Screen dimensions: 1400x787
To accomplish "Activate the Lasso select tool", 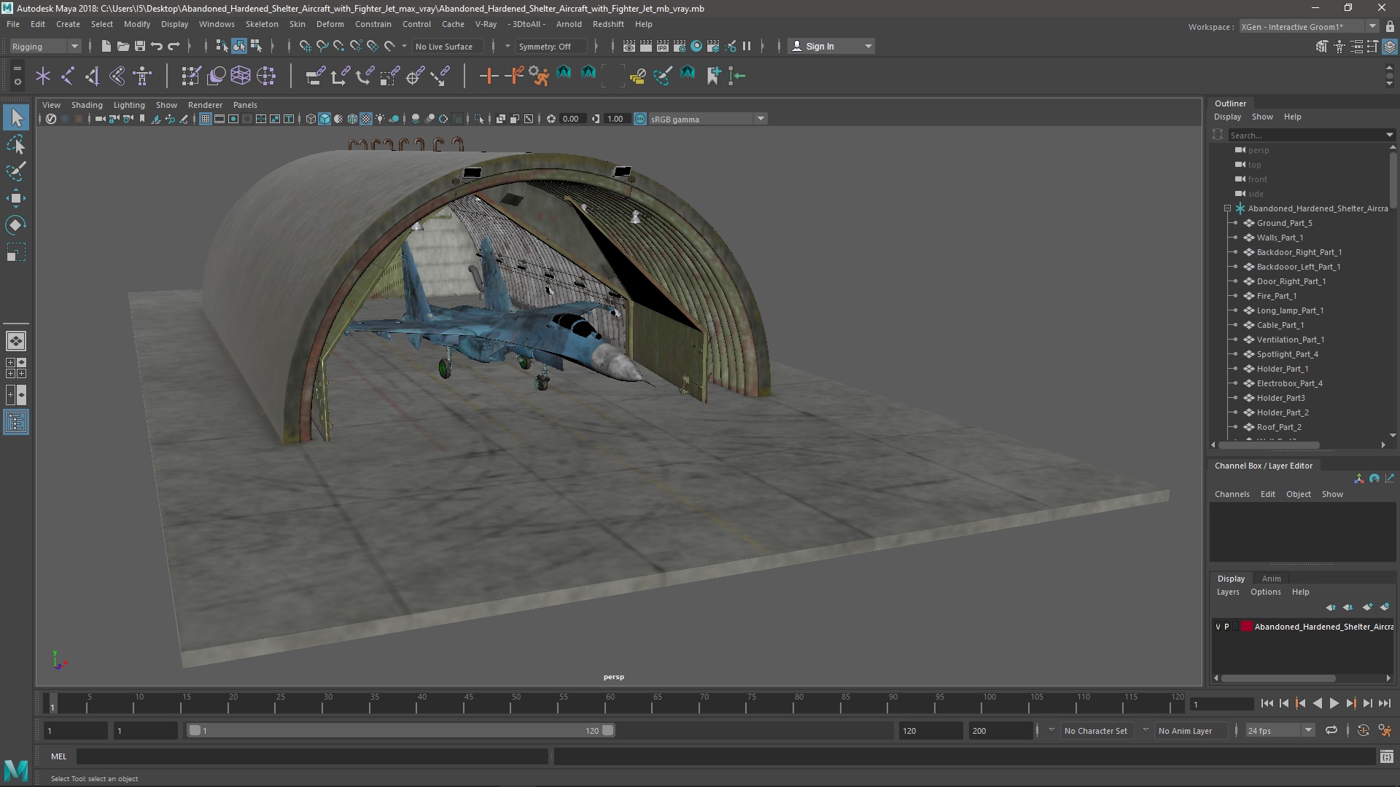I will [16, 144].
